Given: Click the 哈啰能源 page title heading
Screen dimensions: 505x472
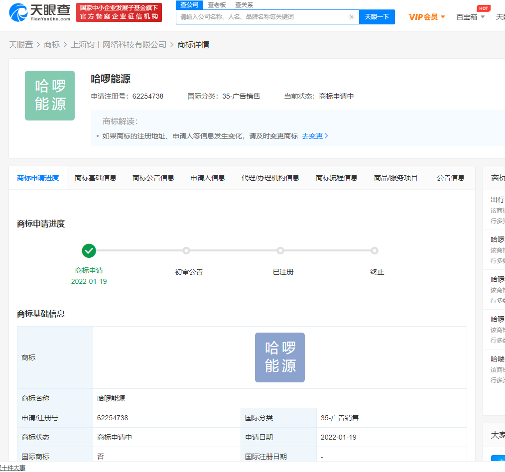Looking at the screenshot, I should tap(111, 79).
